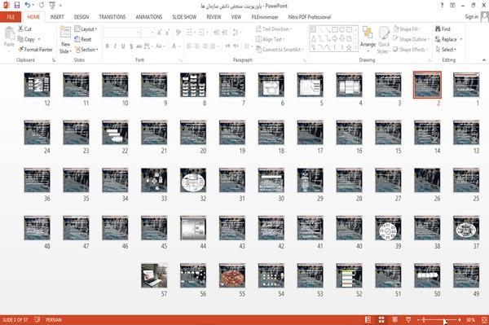Click the Sign in link
This screenshot has height=325, width=489.
point(472,17)
